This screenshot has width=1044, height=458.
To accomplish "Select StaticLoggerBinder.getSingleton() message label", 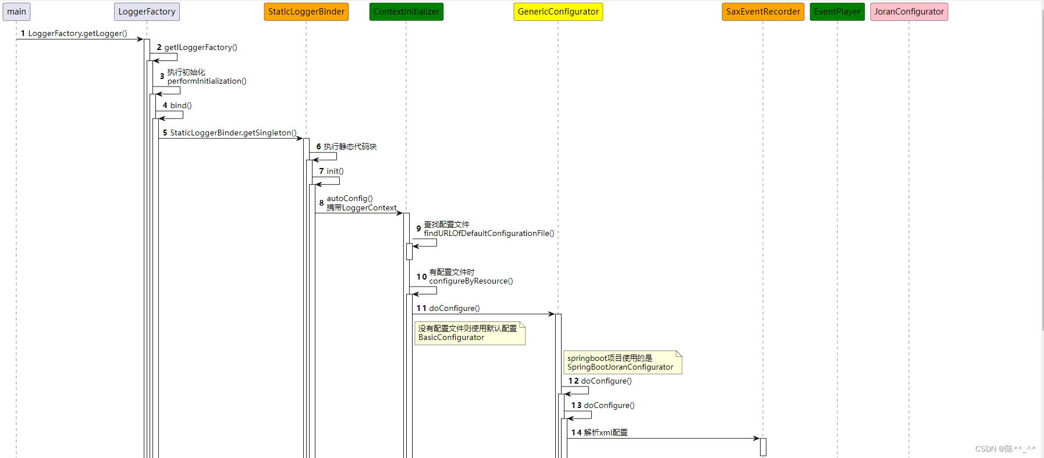I will (x=233, y=133).
